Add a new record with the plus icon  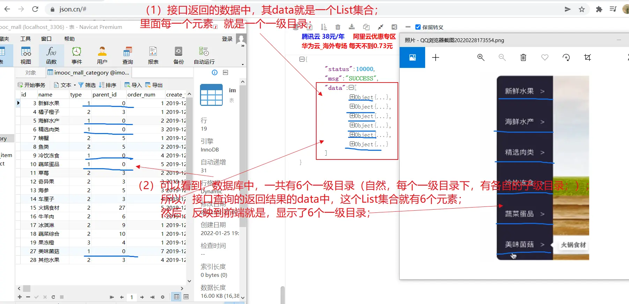click(x=20, y=297)
